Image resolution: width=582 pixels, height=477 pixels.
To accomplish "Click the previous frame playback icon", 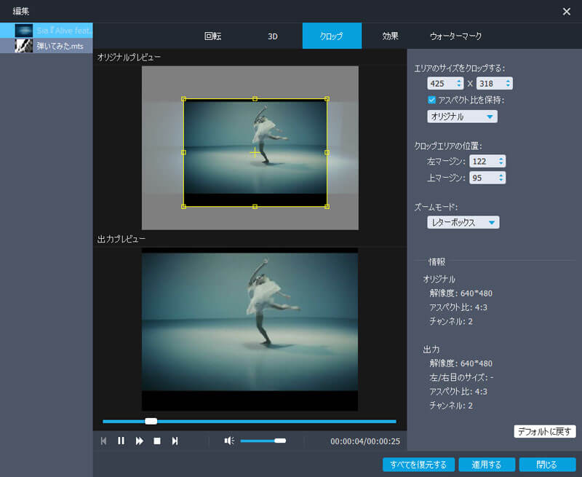I will (x=103, y=441).
